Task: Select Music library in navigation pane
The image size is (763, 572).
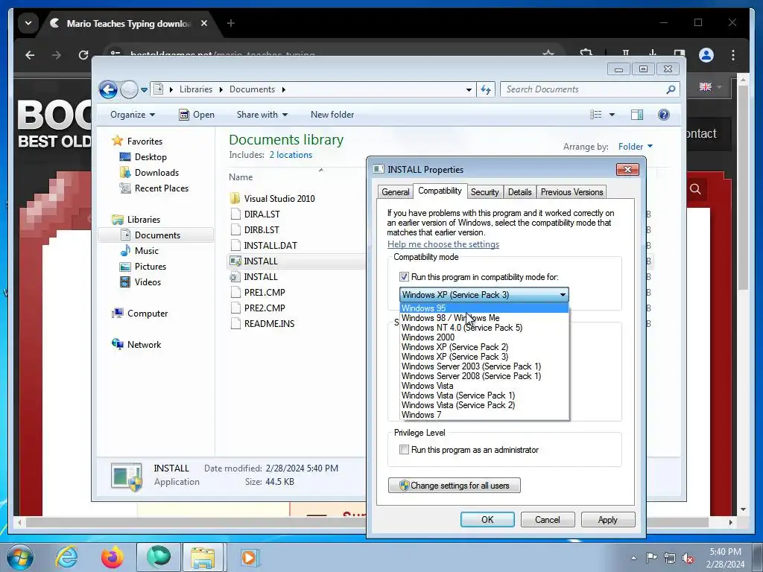Action: [x=147, y=251]
